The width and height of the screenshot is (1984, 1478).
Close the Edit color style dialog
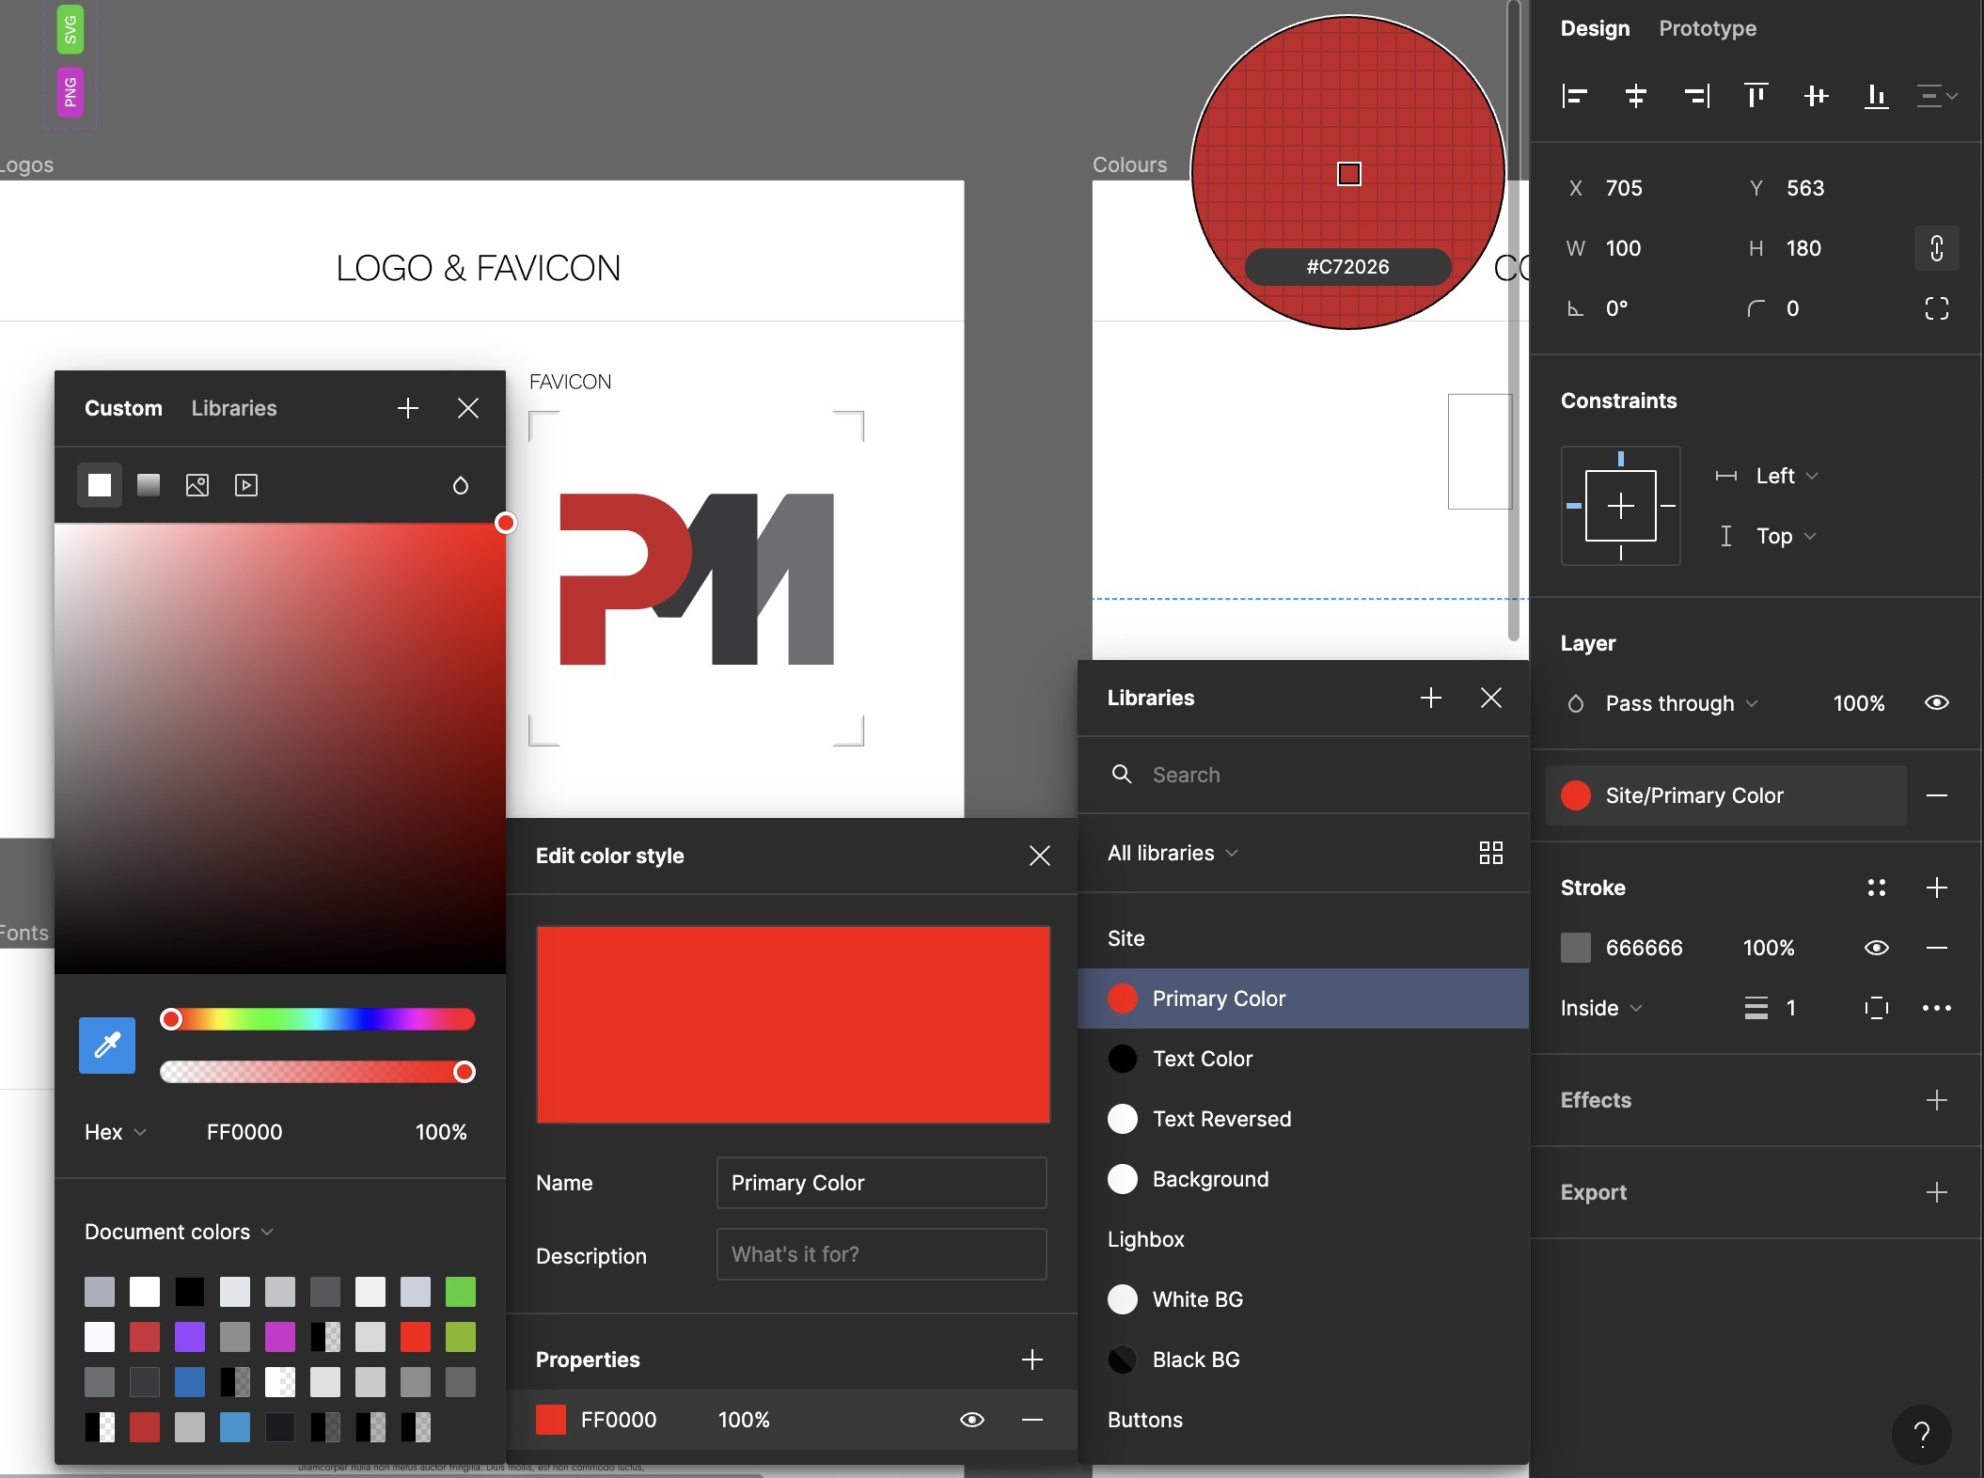[x=1040, y=856]
